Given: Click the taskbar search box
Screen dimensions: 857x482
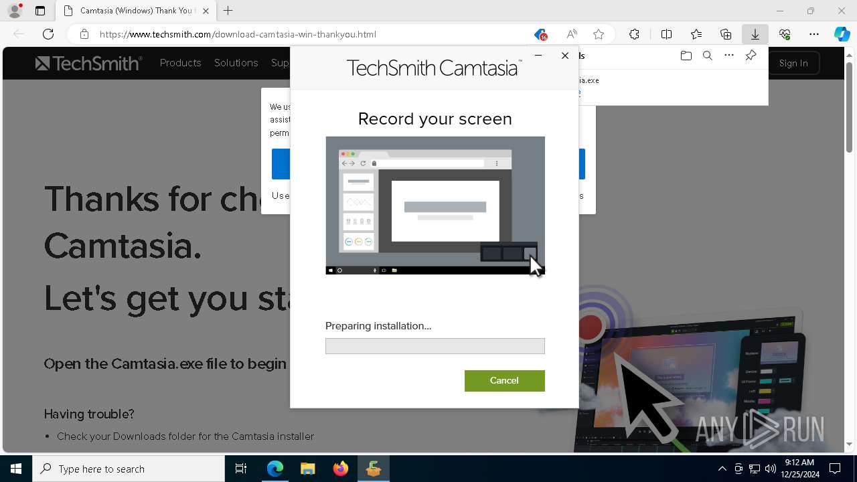Looking at the screenshot, I should pyautogui.click(x=129, y=469).
